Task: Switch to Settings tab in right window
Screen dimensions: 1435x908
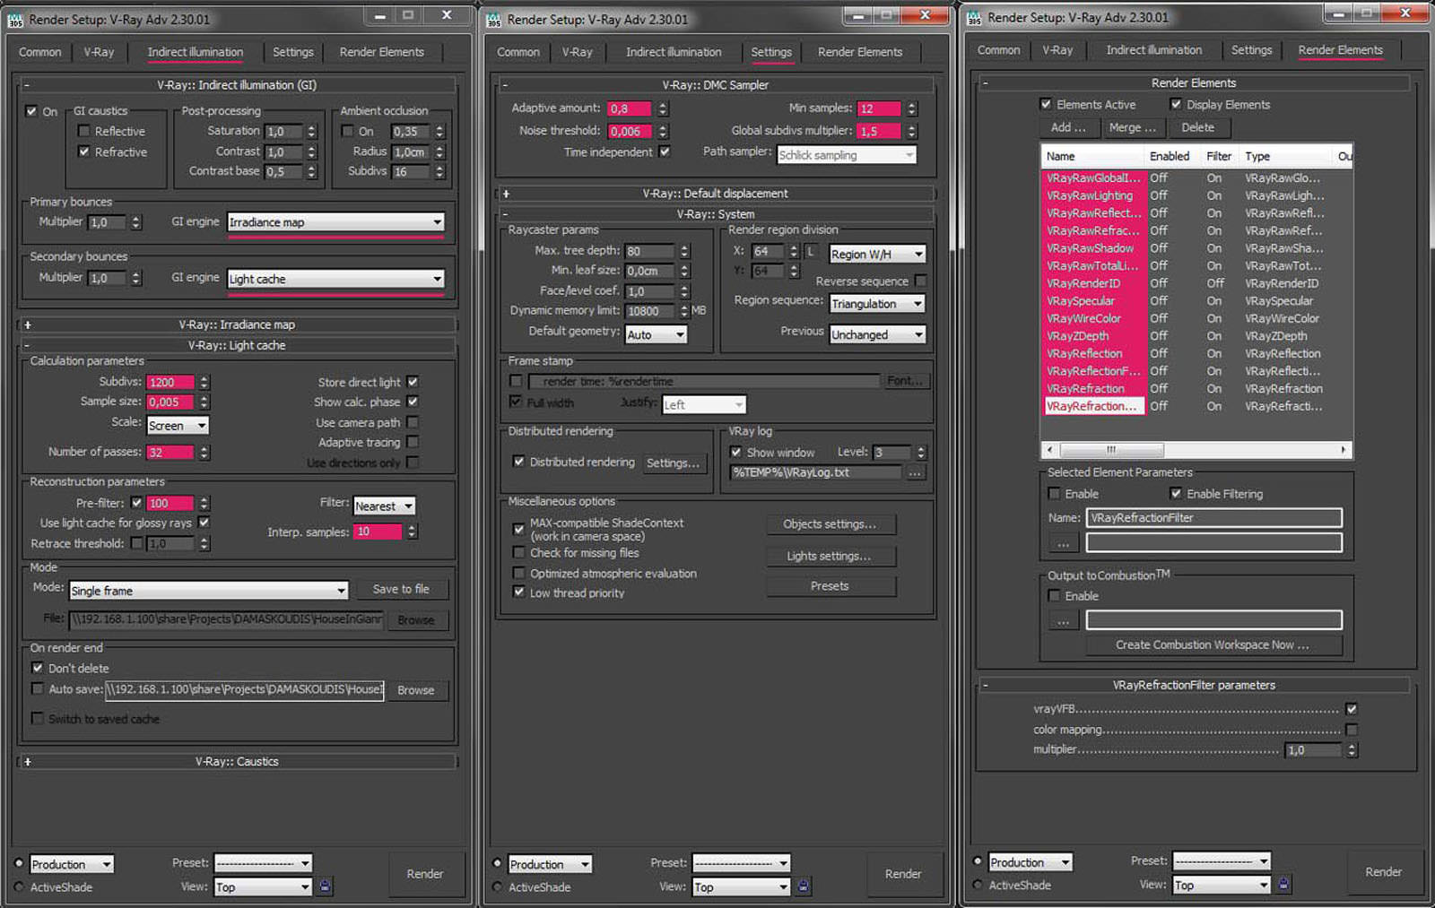Action: (1251, 50)
